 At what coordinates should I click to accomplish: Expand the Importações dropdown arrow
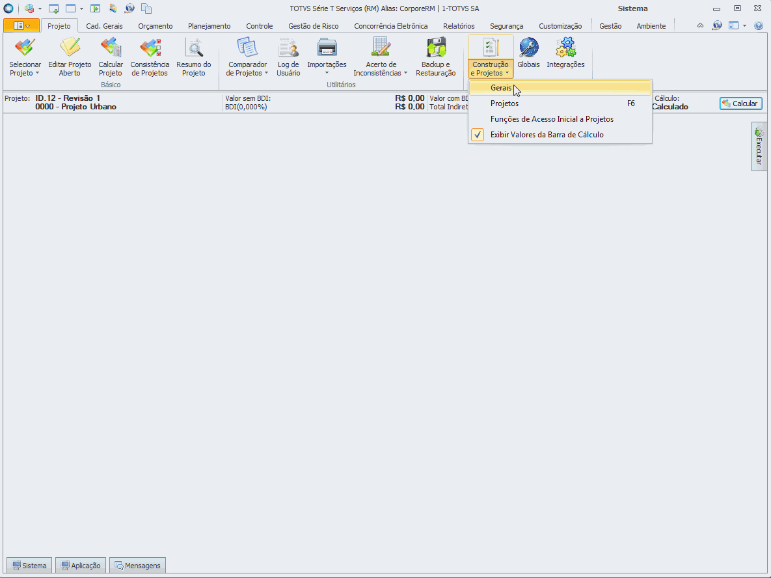(327, 74)
